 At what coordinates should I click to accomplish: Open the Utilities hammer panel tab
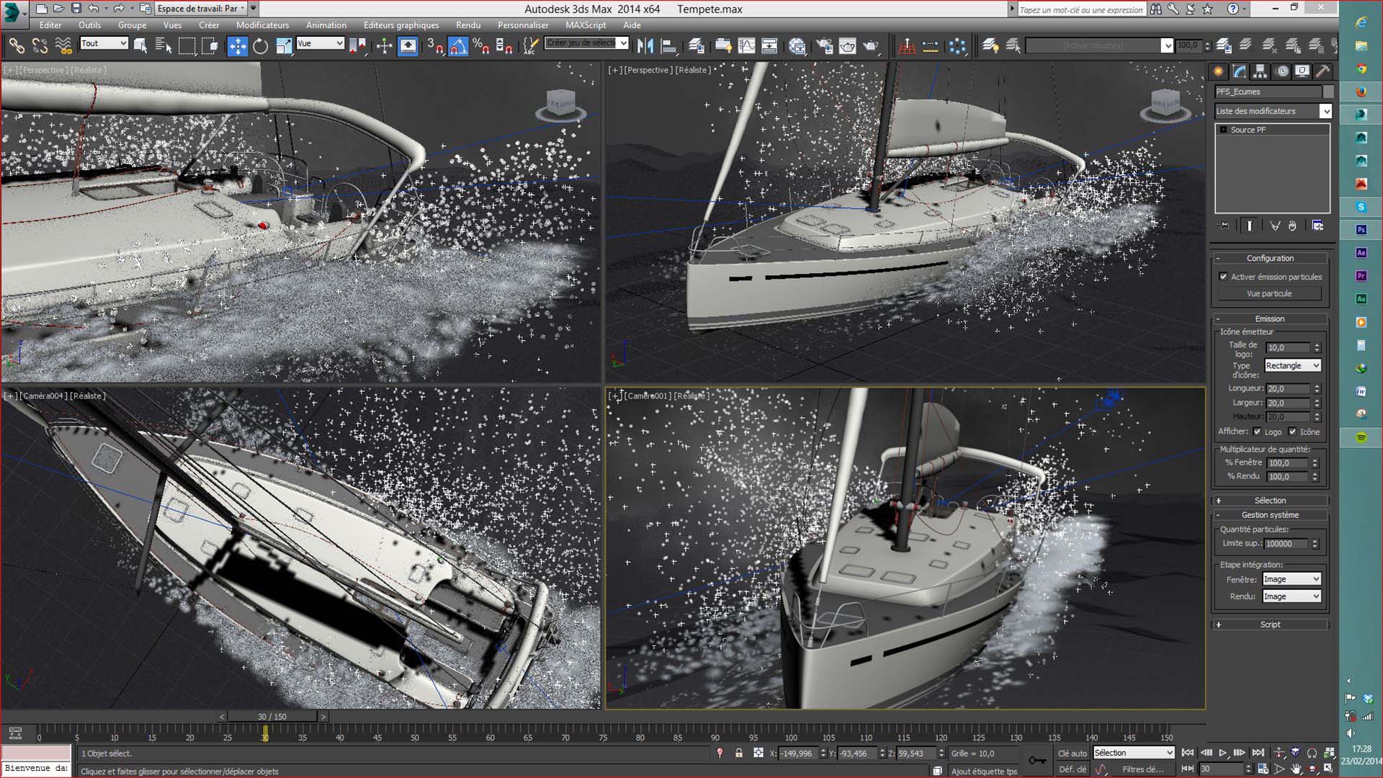[x=1322, y=71]
